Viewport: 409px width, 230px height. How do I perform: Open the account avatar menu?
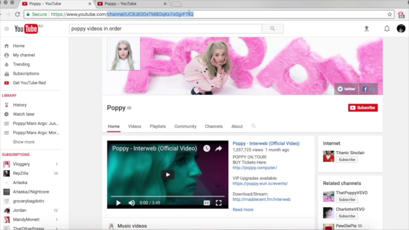401,28
